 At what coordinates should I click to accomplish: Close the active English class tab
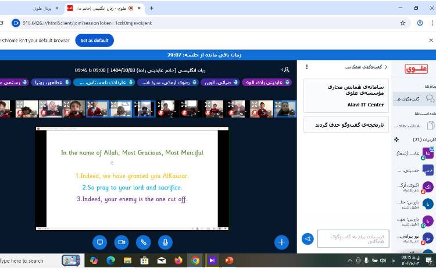(139, 8)
